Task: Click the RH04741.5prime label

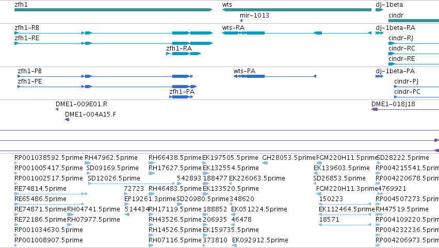Action: [x=93, y=209]
